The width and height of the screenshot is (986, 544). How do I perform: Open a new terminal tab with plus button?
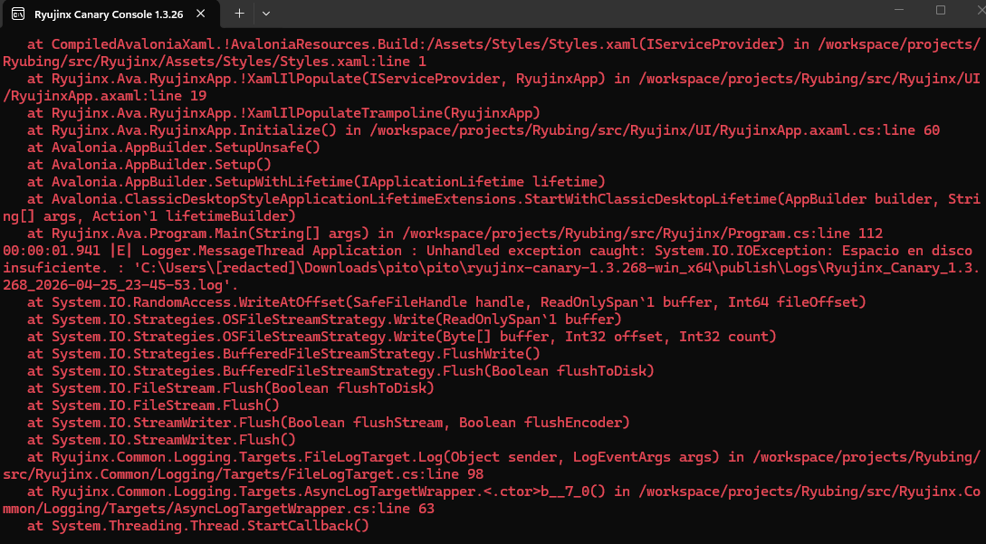tap(240, 14)
